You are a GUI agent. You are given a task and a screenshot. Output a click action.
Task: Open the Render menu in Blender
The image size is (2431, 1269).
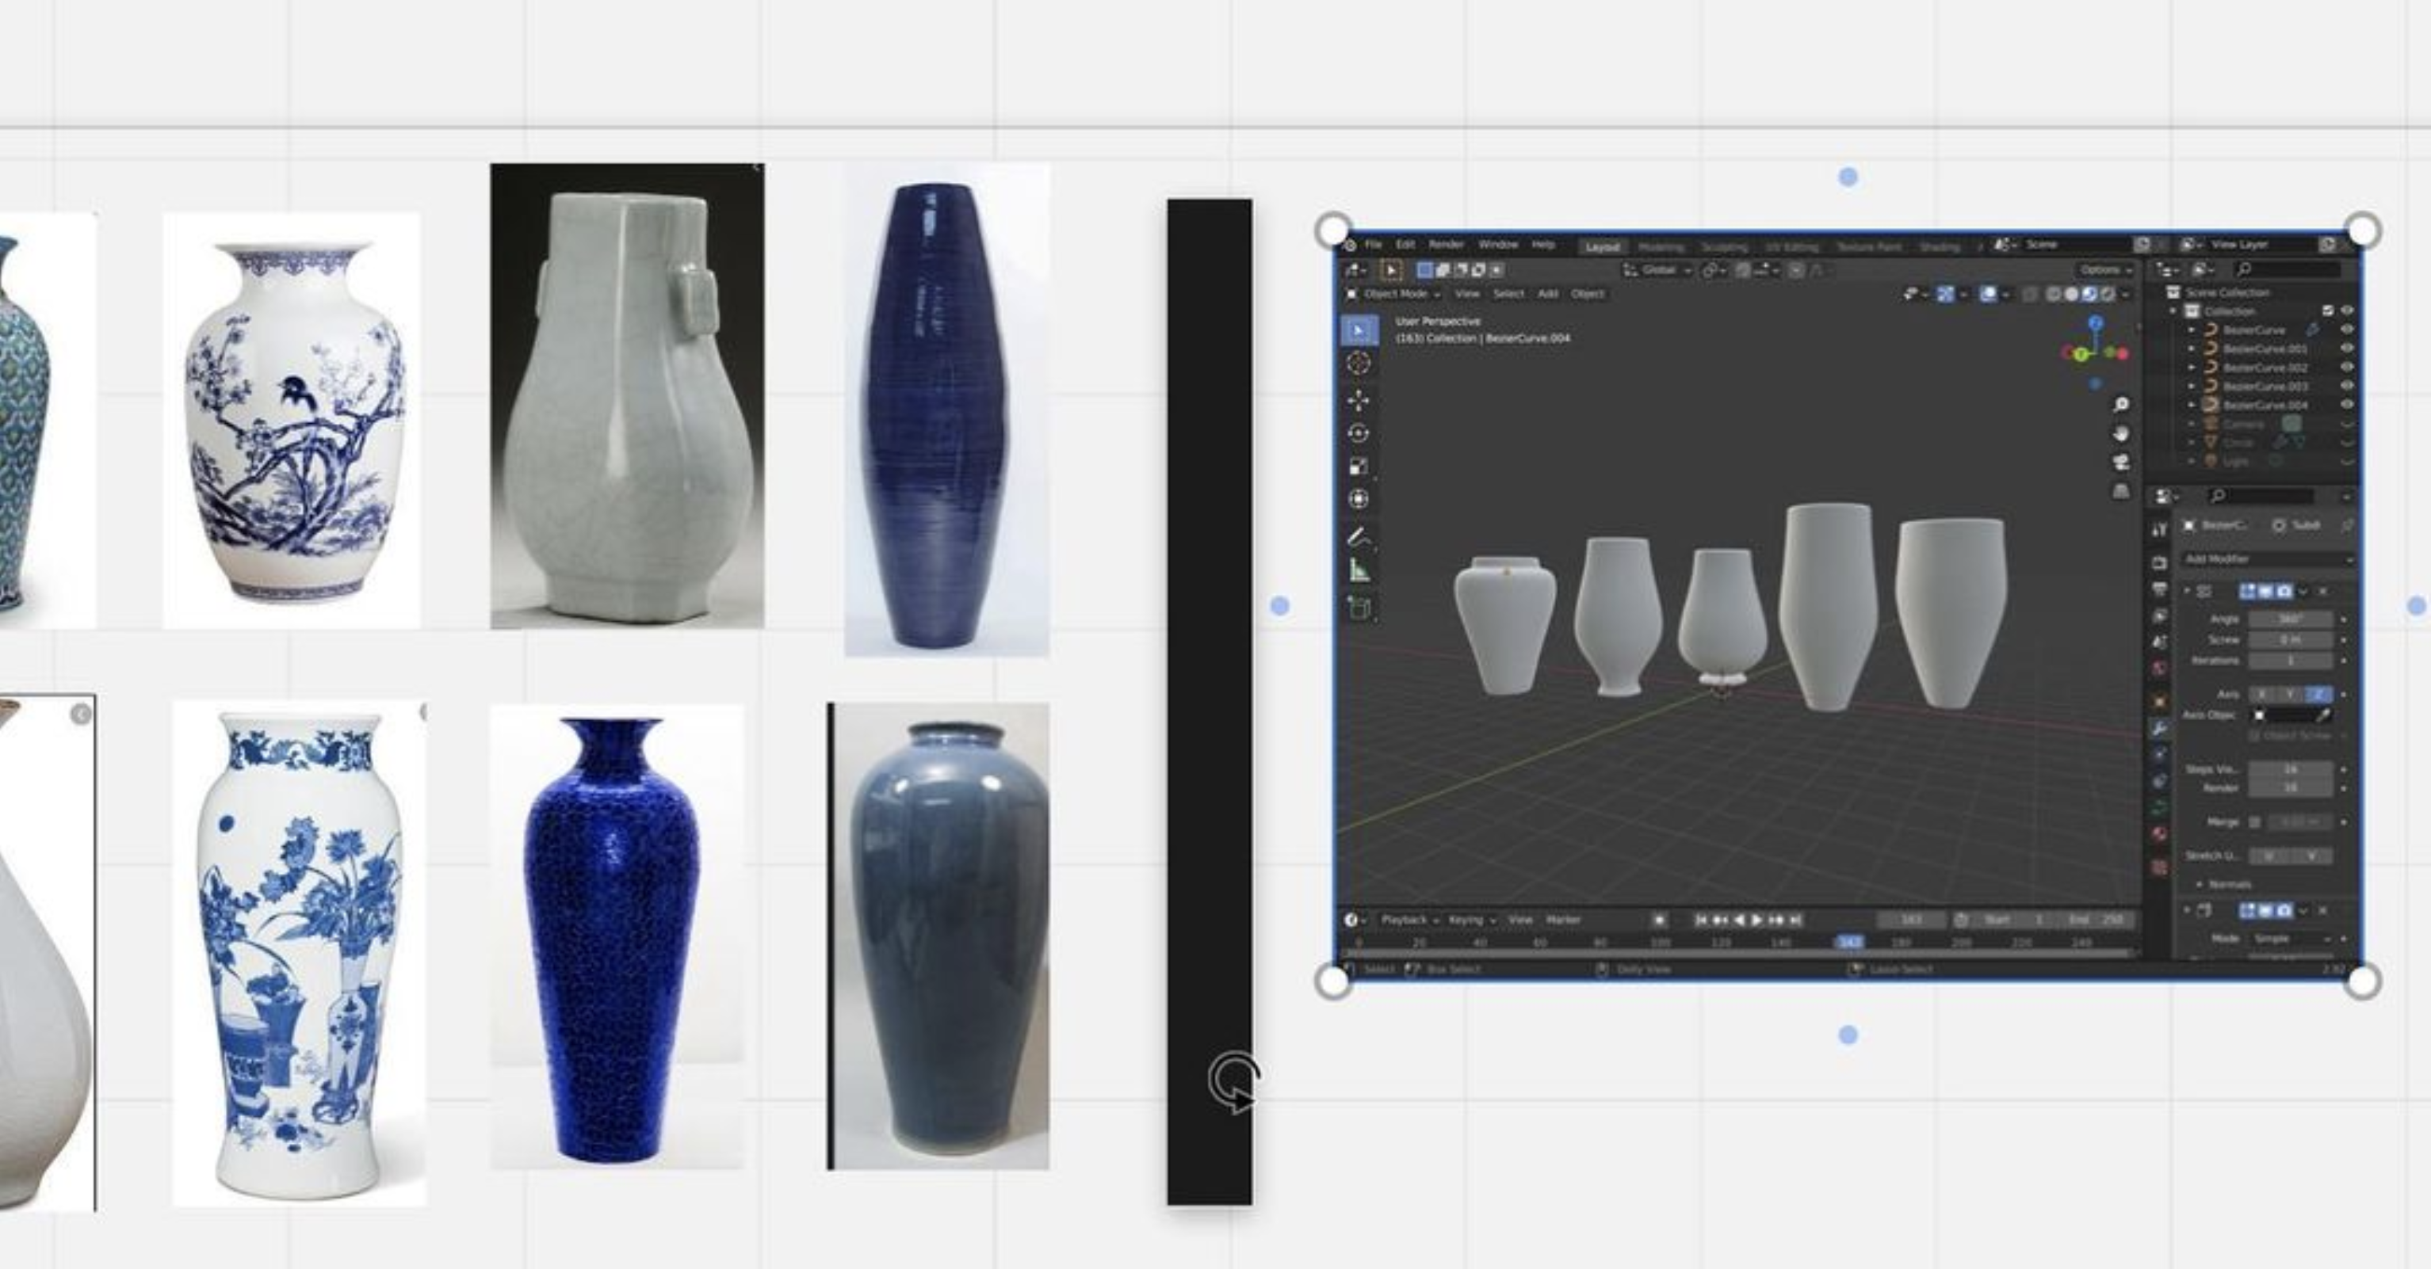(x=1445, y=244)
